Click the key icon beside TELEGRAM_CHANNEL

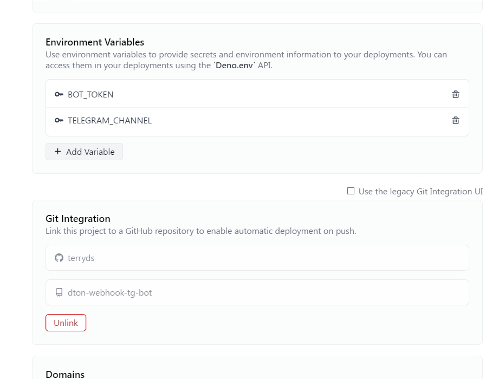pyautogui.click(x=59, y=121)
